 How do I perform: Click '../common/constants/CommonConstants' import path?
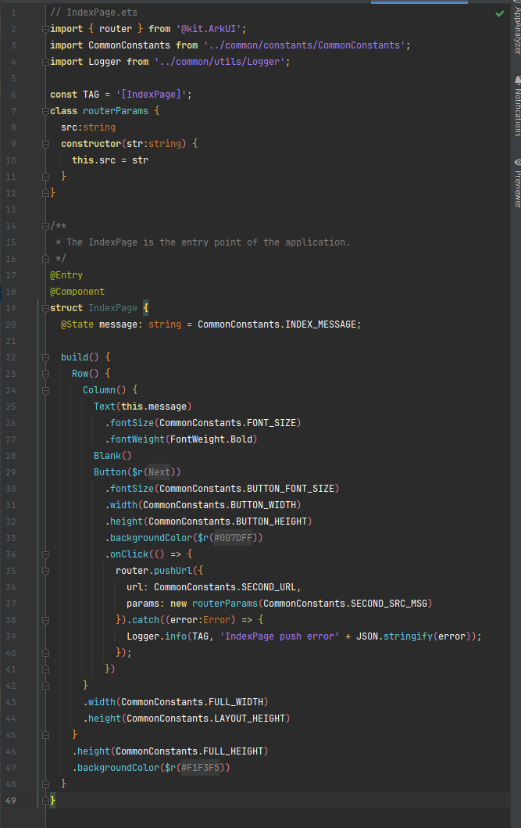(305, 45)
